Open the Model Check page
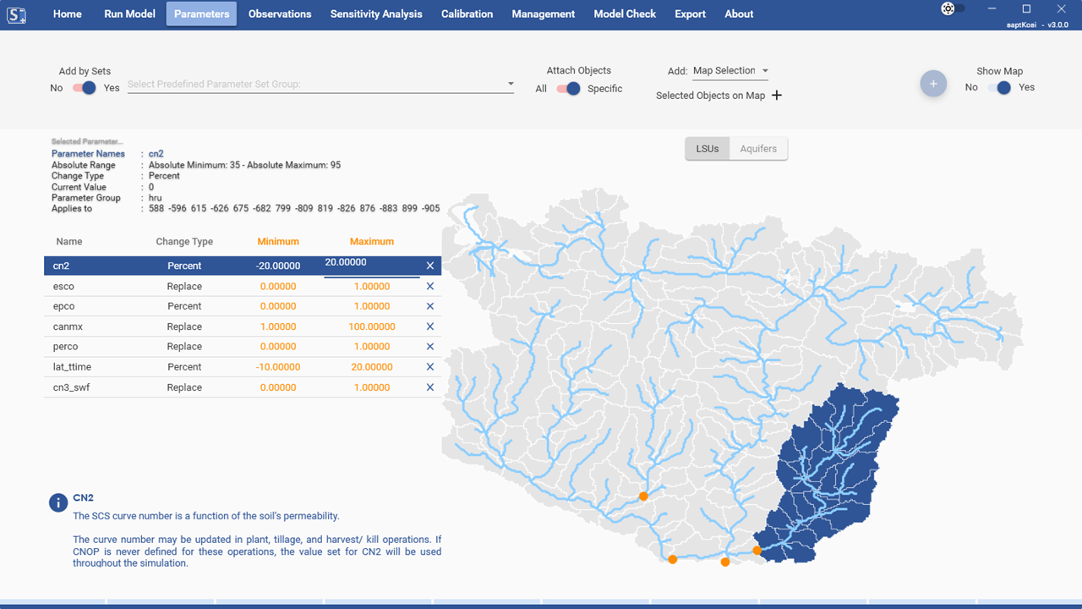 (625, 14)
